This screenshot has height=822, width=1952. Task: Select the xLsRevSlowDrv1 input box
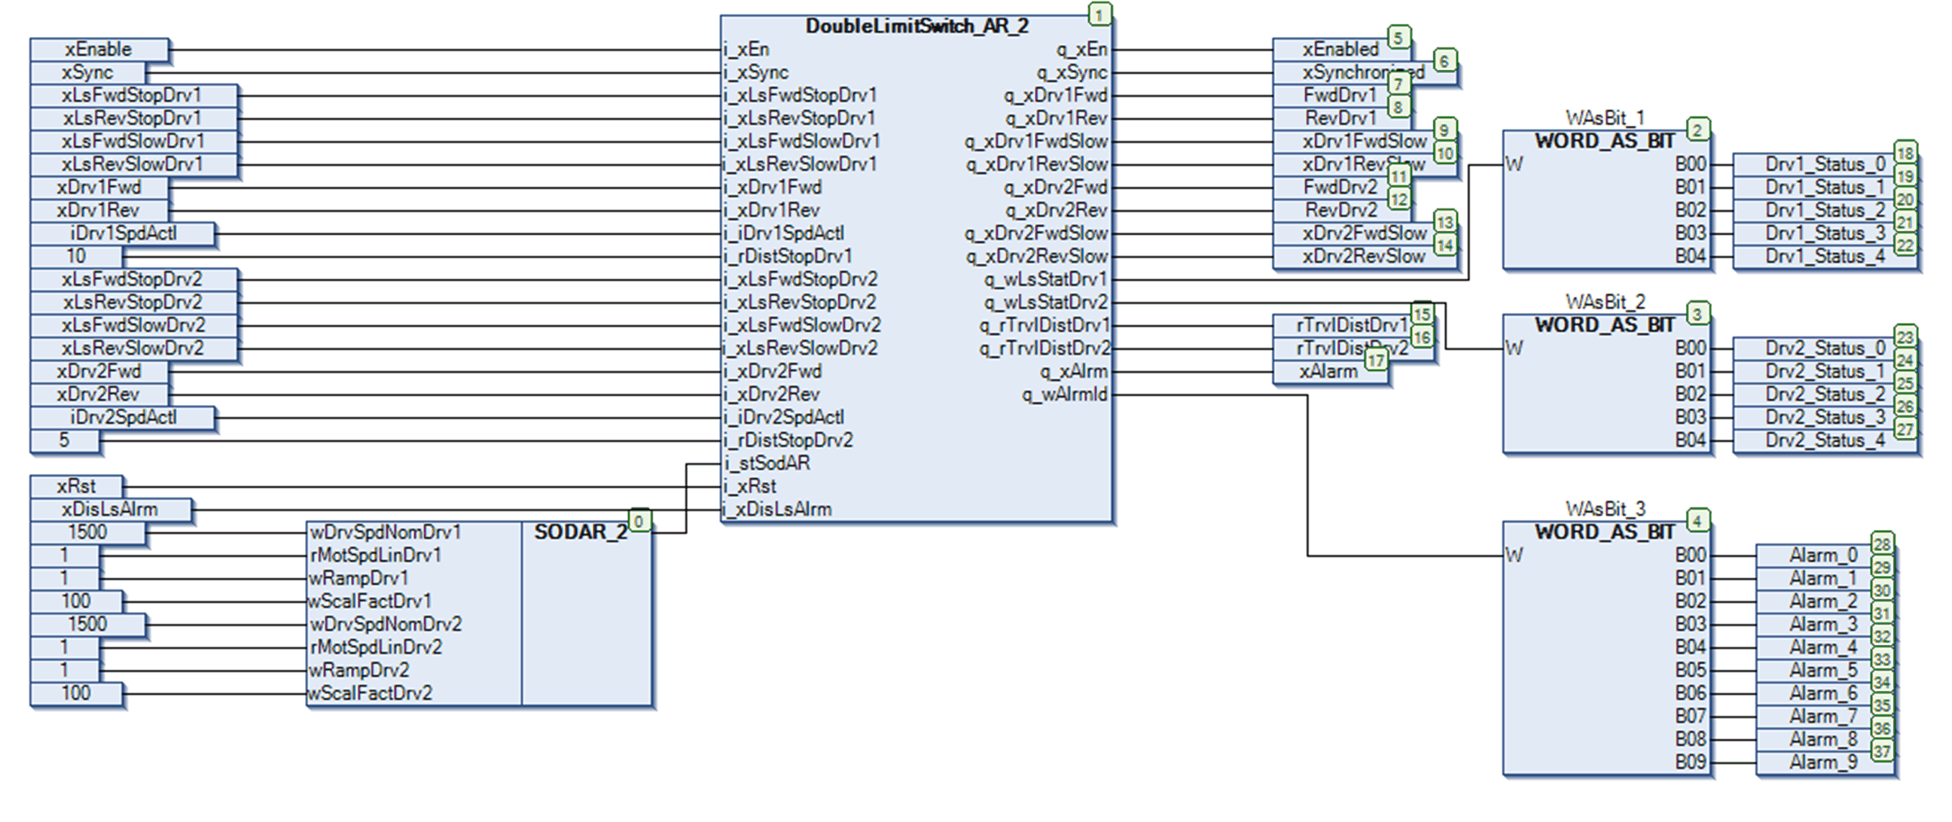coord(133,164)
